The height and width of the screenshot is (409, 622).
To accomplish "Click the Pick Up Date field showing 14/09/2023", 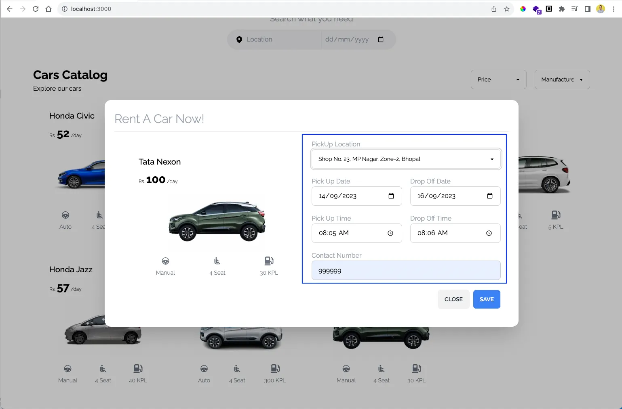I will click(x=357, y=196).
